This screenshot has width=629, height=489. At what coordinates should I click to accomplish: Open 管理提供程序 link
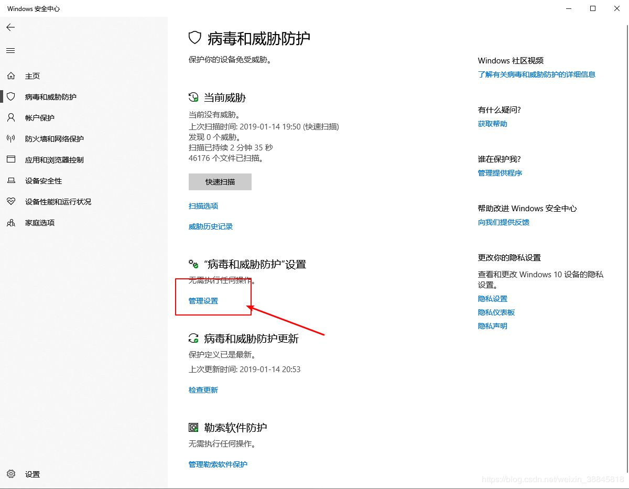pos(500,173)
